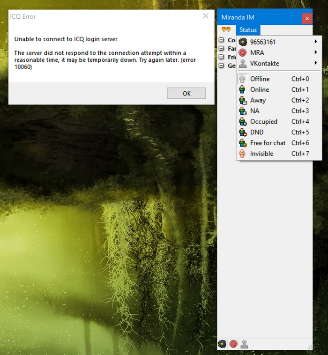This screenshot has width=328, height=355.
Task: Click the ICQ flower icon beside 96563161
Action: click(x=243, y=42)
